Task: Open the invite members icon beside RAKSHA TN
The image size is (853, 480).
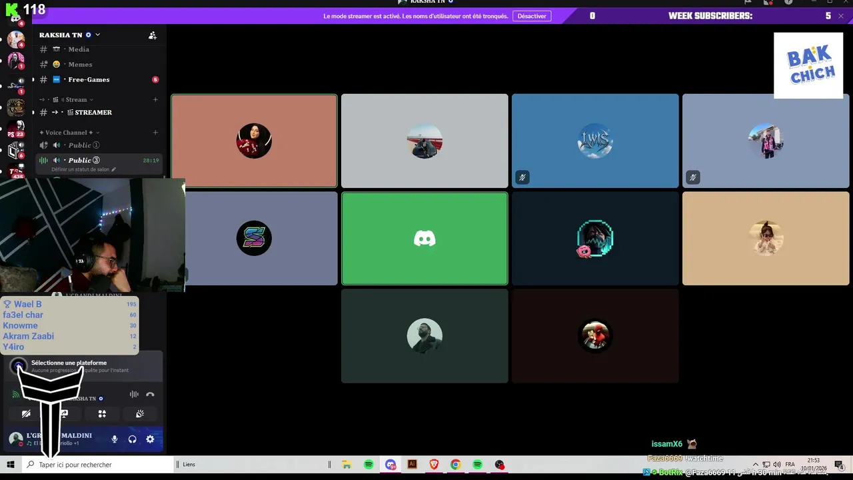Action: (153, 35)
